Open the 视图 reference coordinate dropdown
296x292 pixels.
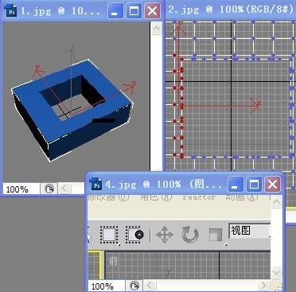pyautogui.click(x=249, y=231)
